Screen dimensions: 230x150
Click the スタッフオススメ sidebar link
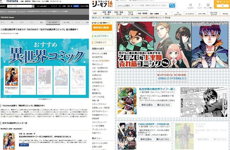pos(99,104)
